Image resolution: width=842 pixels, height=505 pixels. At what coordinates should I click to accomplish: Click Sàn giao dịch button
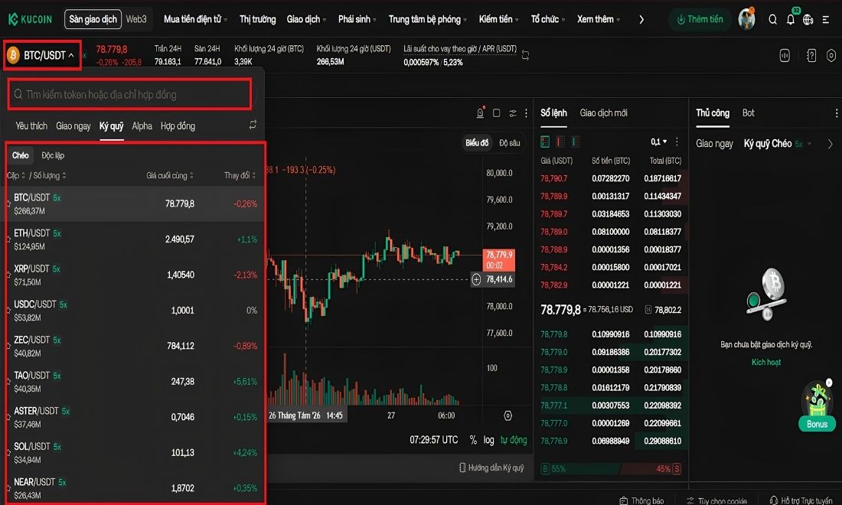pos(93,19)
